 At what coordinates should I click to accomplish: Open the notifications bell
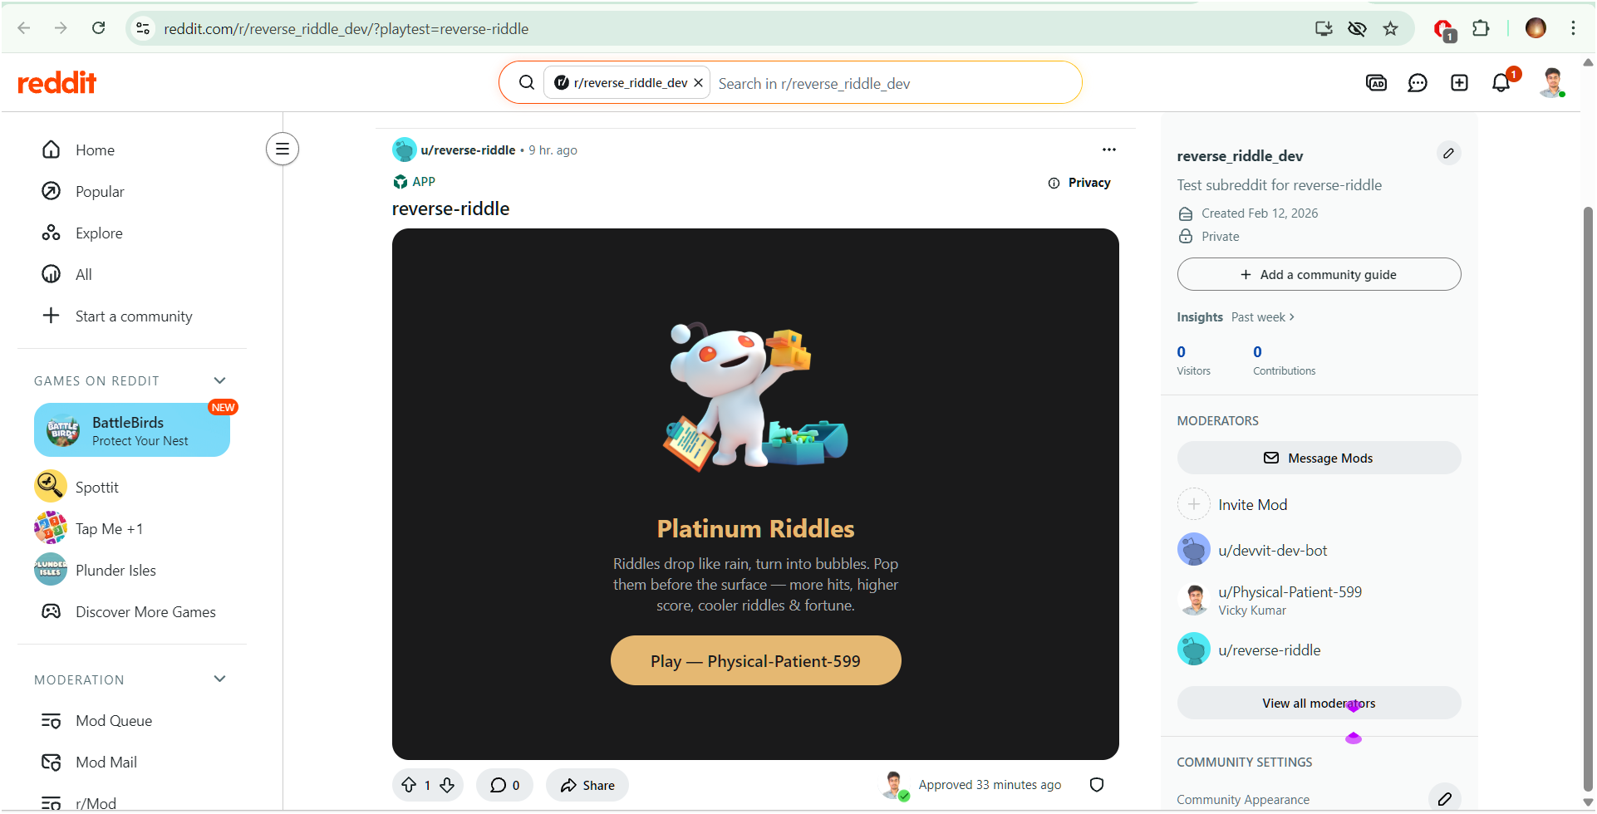pos(1501,82)
